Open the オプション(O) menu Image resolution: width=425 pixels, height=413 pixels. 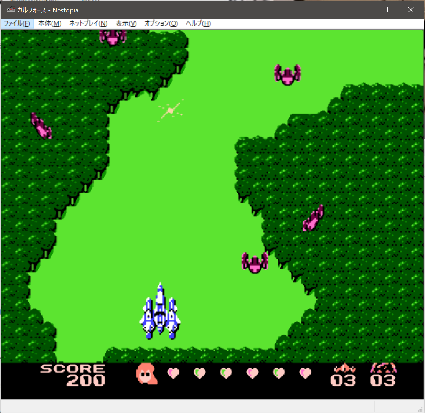(x=161, y=23)
